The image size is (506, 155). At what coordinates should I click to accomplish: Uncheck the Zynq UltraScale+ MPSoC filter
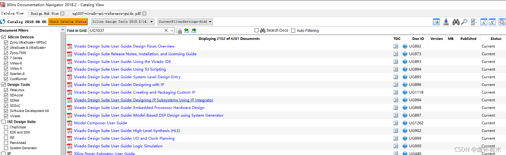(x=6, y=42)
